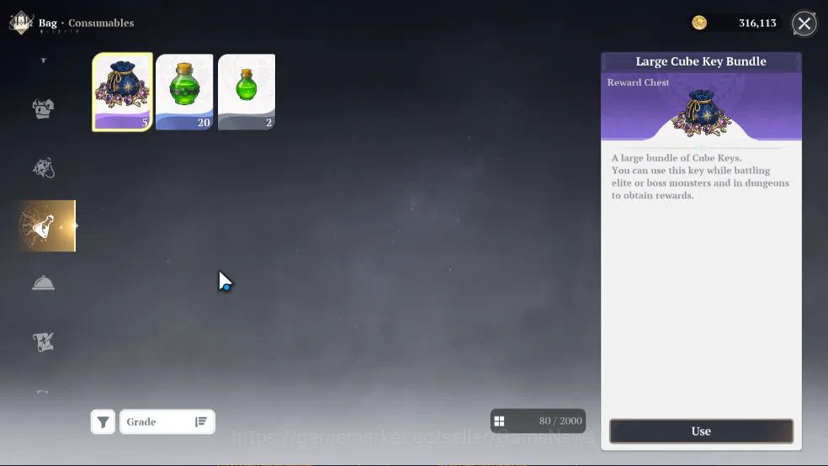Select the large green potion with quantity 20
This screenshot has width=828, height=466.
point(184,92)
